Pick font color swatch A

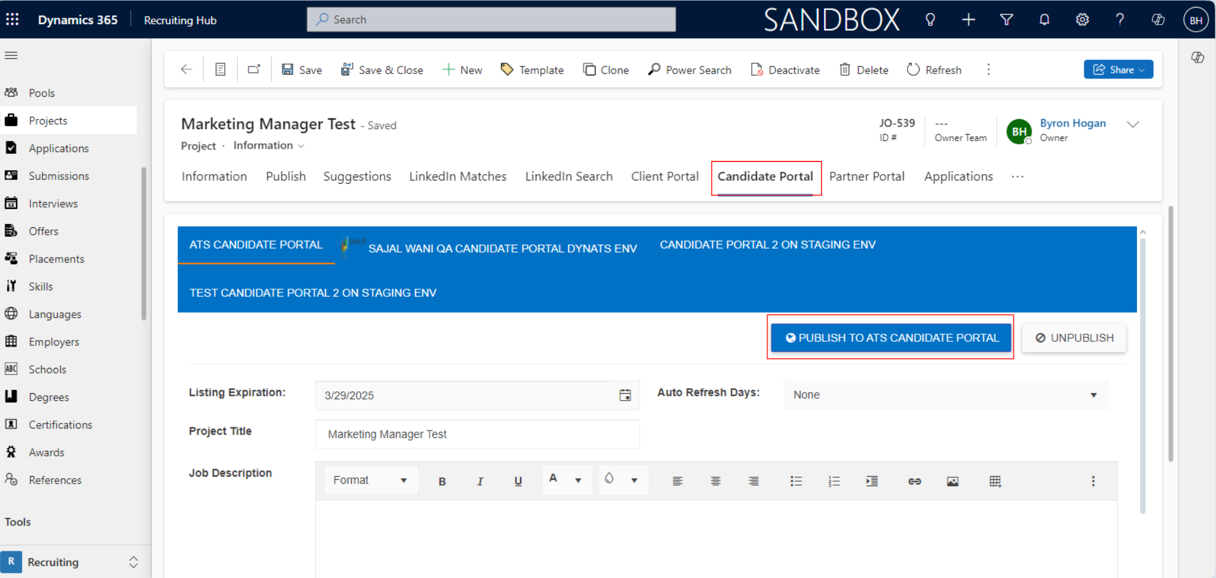553,479
